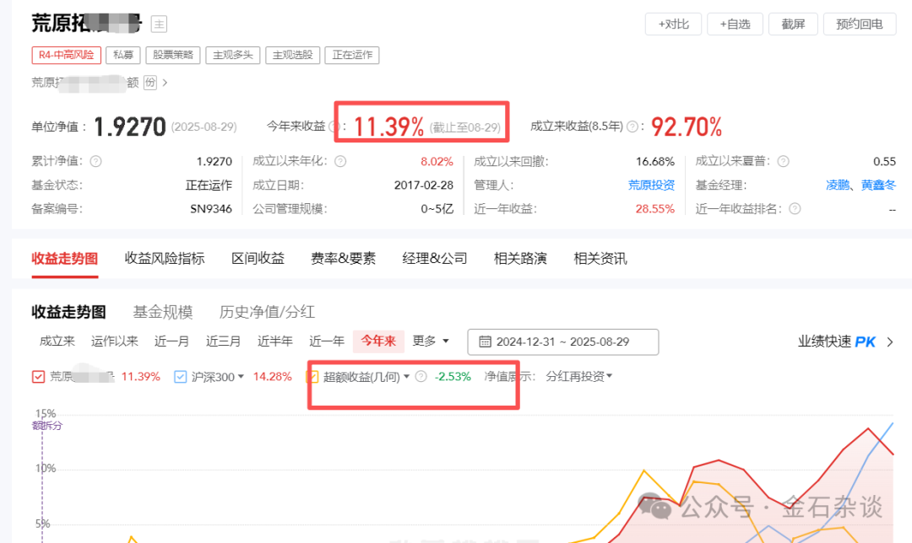Click the 主观多头 tag
912x543 pixels.
click(233, 55)
